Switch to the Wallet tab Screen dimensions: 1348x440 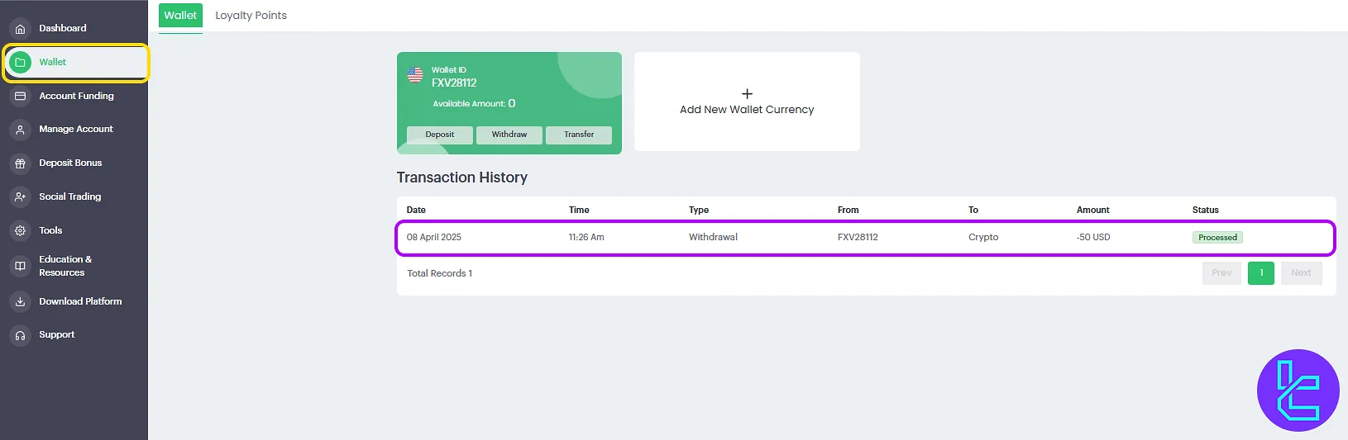[x=180, y=15]
